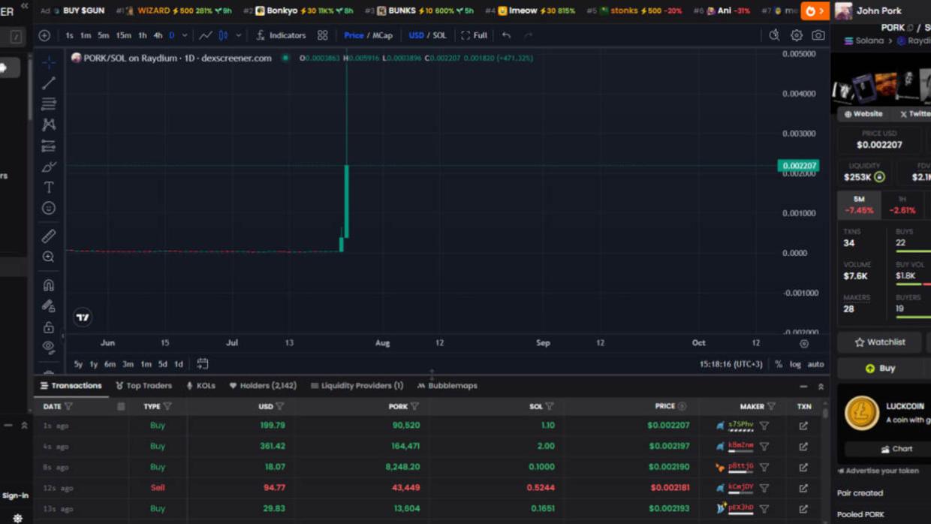Open the Fibonacci retracement tool
931x524 pixels.
[x=49, y=104]
